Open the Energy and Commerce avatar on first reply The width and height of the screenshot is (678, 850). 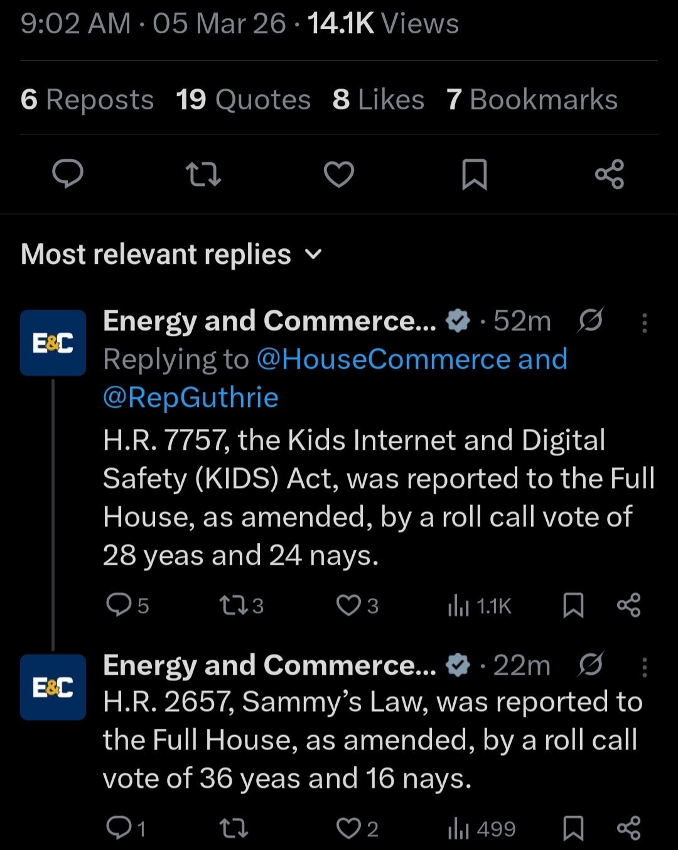(x=53, y=342)
